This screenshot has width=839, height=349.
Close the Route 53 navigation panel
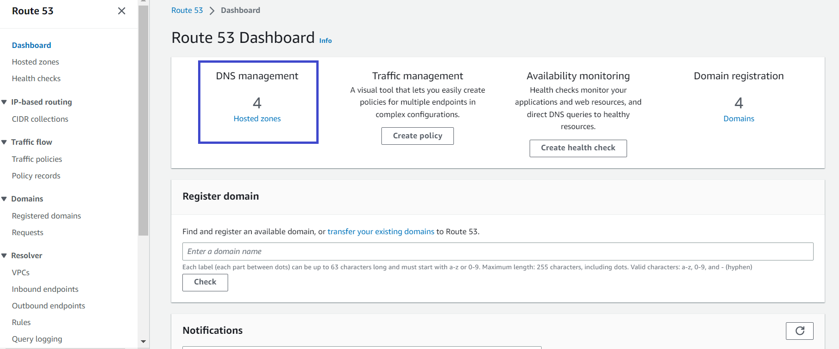[x=121, y=11]
